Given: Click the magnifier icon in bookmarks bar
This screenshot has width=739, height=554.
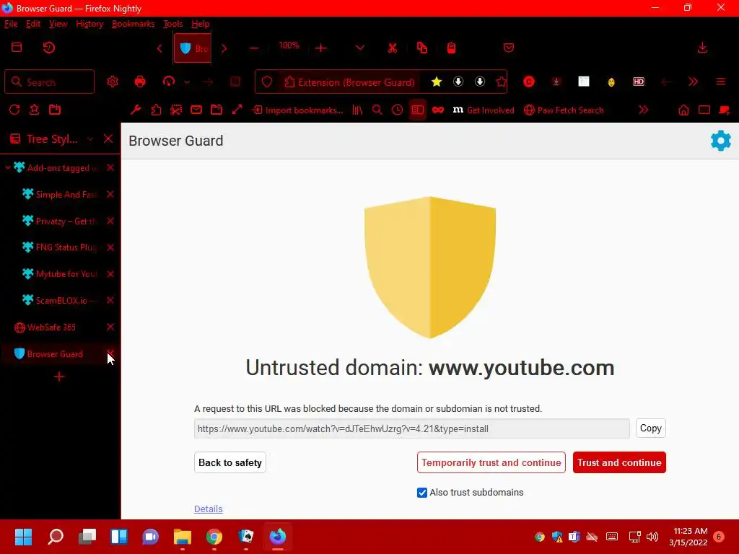Looking at the screenshot, I should pyautogui.click(x=377, y=110).
